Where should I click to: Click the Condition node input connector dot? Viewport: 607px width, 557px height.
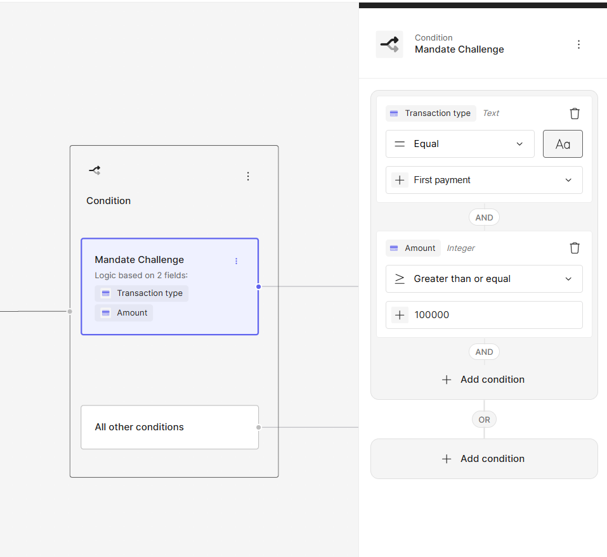click(x=70, y=311)
